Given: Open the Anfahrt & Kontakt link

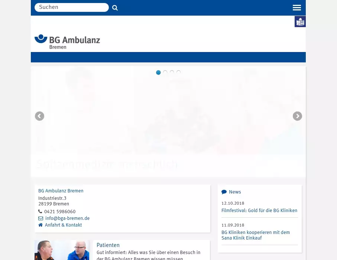Looking at the screenshot, I should [x=63, y=225].
